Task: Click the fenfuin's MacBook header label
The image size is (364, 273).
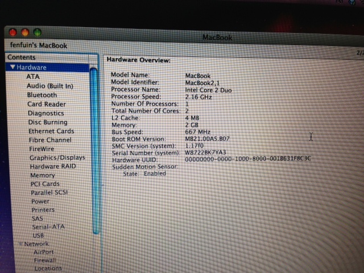Action: tap(39, 45)
